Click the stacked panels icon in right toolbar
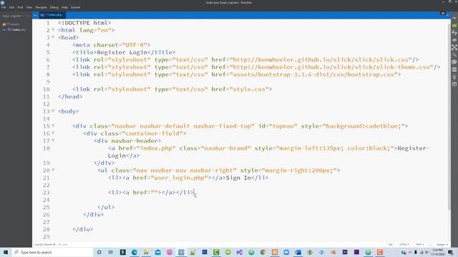458x257 pixels. coord(454,69)
